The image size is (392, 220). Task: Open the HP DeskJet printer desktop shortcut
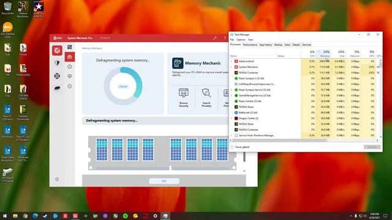pyautogui.click(x=7, y=175)
